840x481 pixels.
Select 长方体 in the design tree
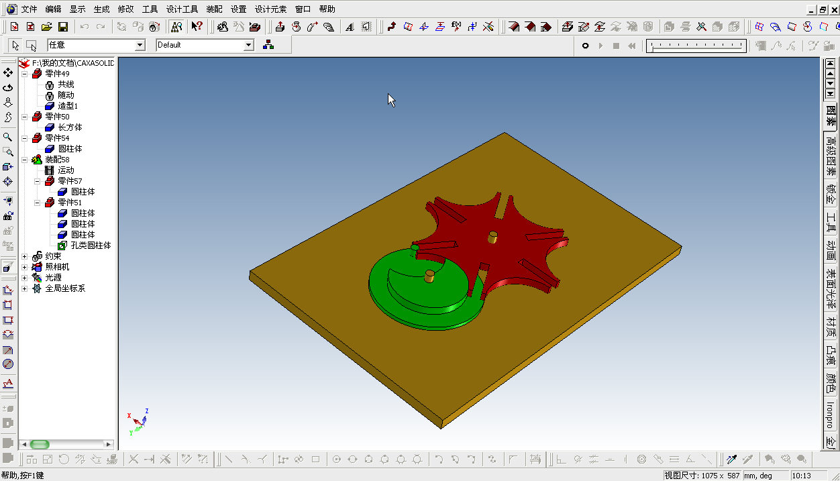[x=70, y=127]
